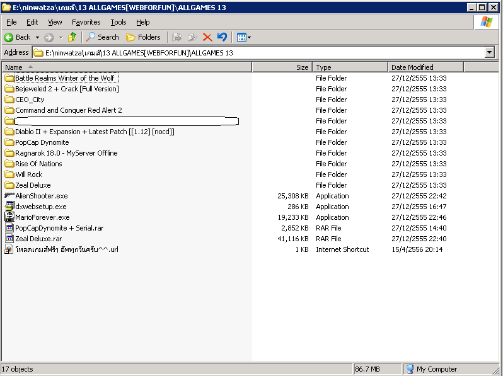Click the '25,308 KB' size cell
Viewport: 503px width, 376px height.
click(293, 196)
